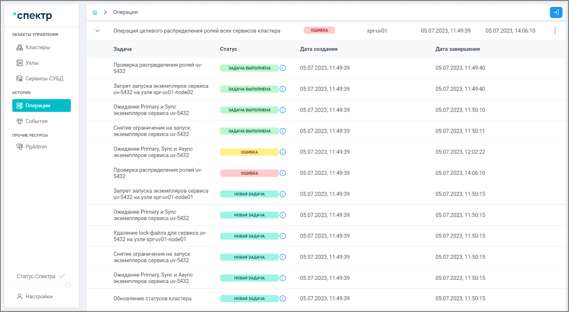Collapse the sidebar using the arrow toggle
Viewport: 569px width, 312px height.
coord(68,286)
